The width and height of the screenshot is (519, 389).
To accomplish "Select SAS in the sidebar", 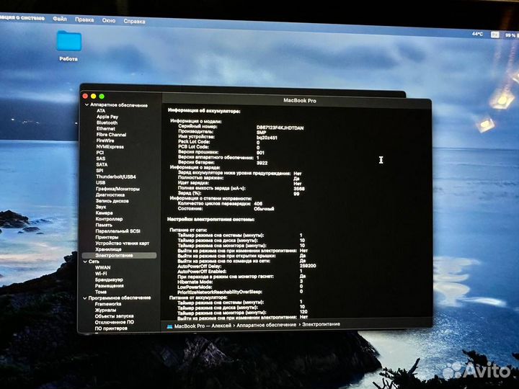I will (x=101, y=158).
